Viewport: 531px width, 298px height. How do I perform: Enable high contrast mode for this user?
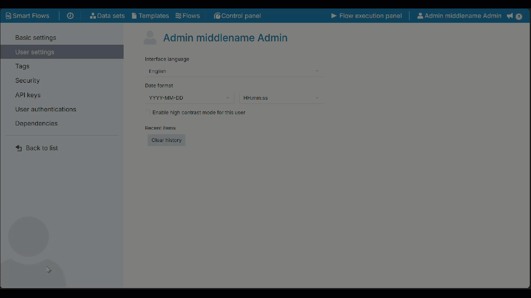point(147,113)
